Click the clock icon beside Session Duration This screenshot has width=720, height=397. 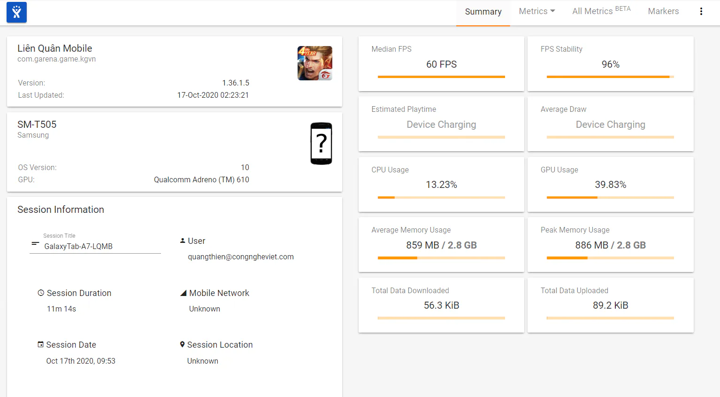(41, 293)
